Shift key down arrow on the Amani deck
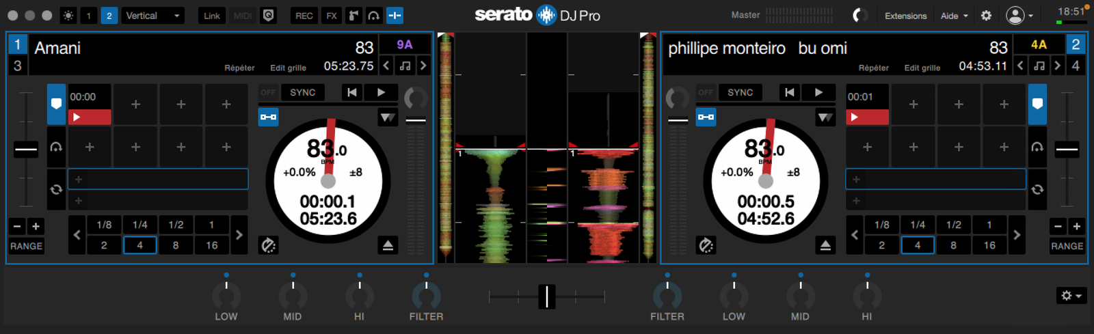1094x334 pixels. (x=386, y=66)
